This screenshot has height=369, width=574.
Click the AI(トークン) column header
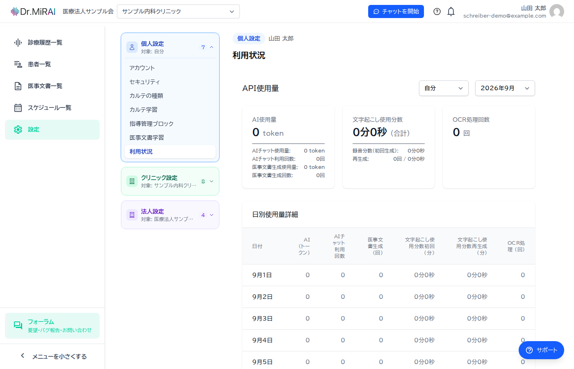(x=304, y=246)
